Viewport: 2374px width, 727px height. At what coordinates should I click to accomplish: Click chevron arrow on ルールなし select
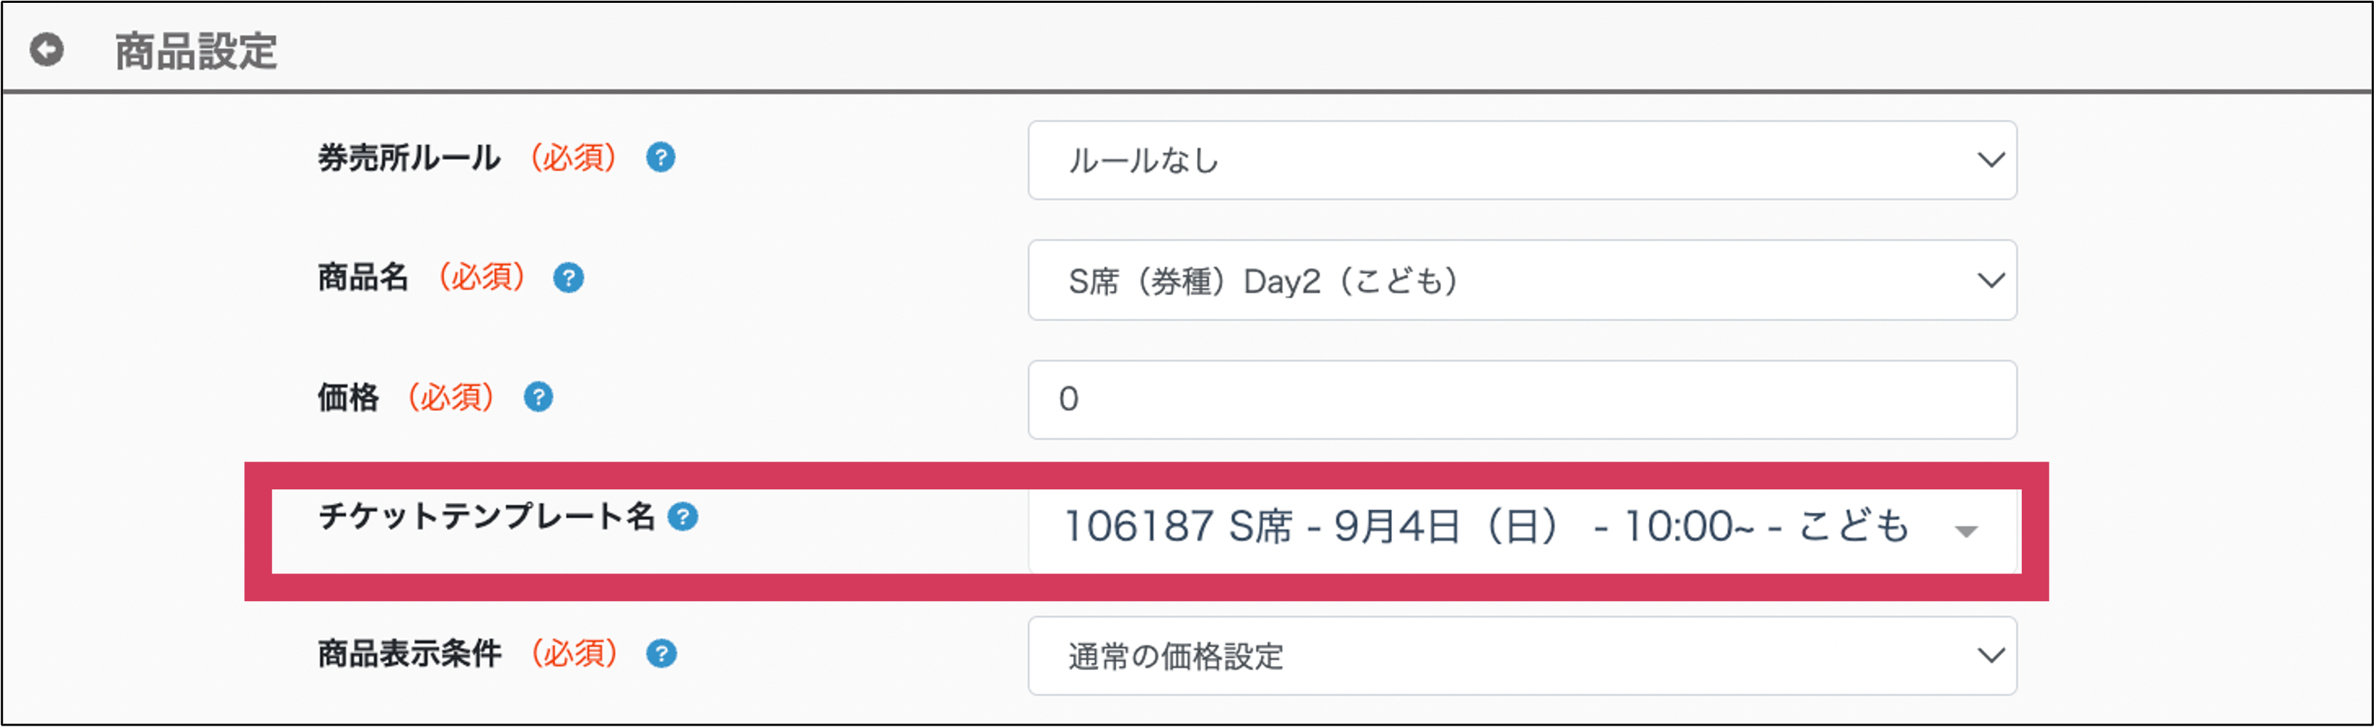[1990, 160]
